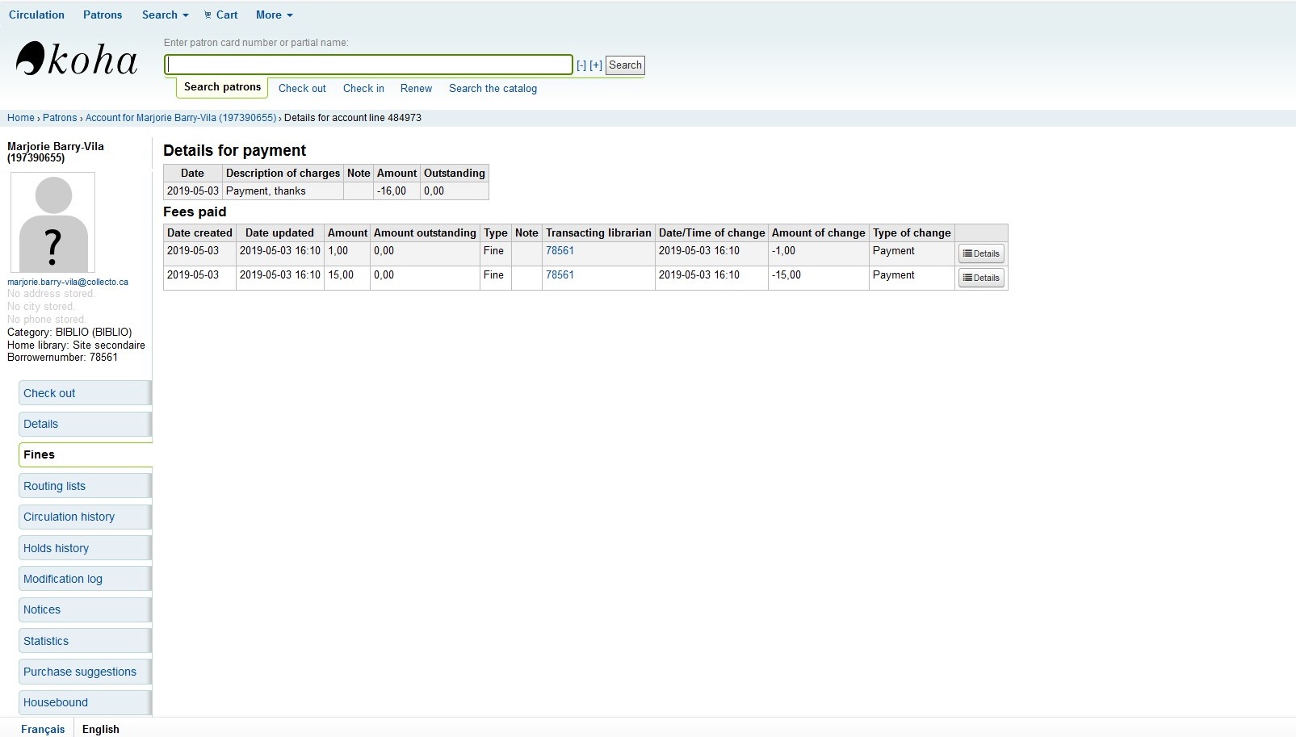Click the Koha logo
The width and height of the screenshot is (1296, 737).
click(x=77, y=60)
